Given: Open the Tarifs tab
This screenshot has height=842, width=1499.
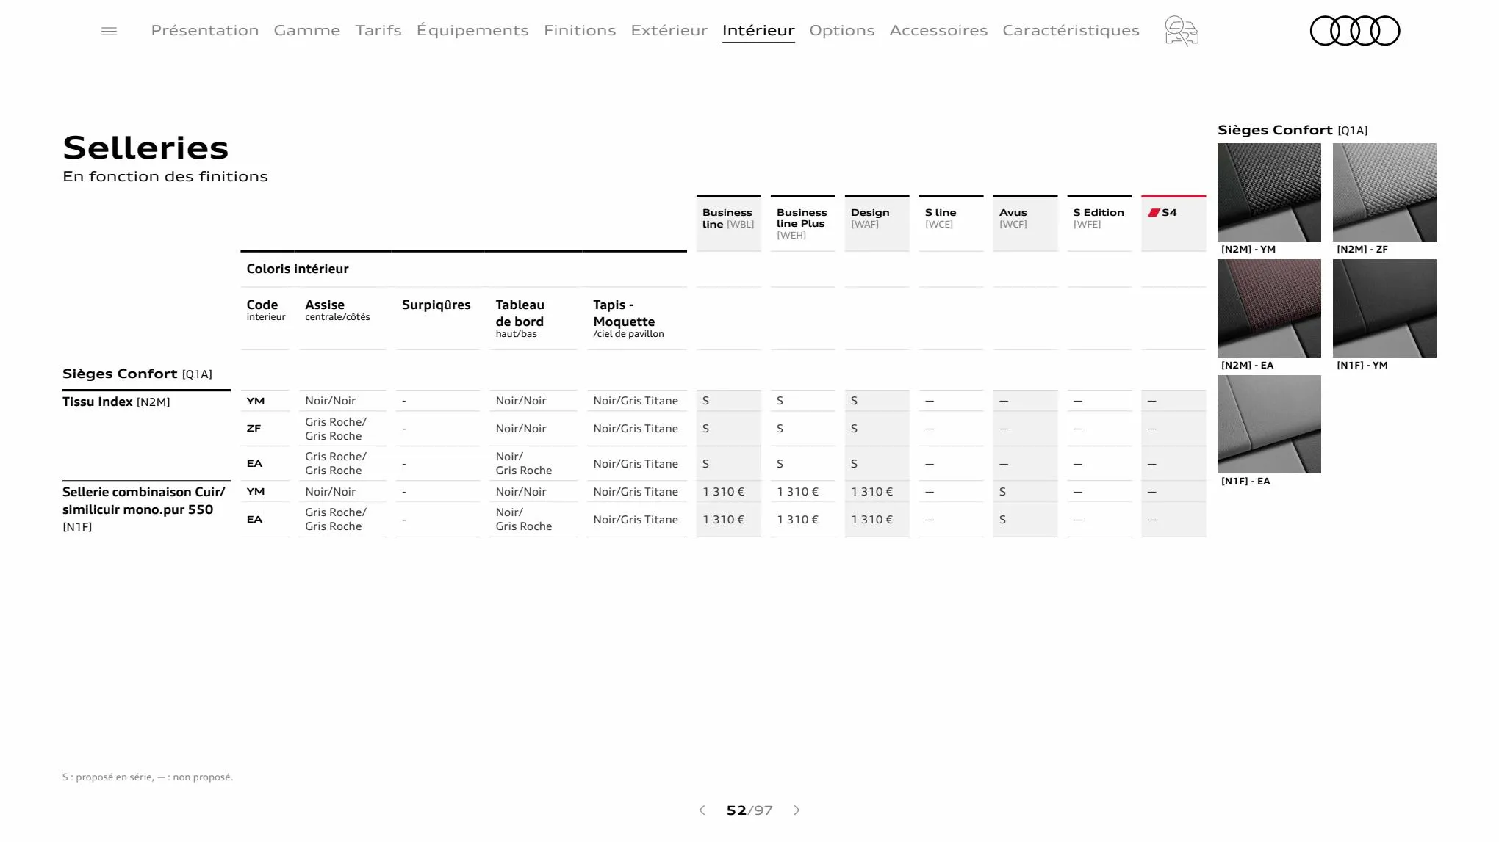Looking at the screenshot, I should (x=378, y=30).
